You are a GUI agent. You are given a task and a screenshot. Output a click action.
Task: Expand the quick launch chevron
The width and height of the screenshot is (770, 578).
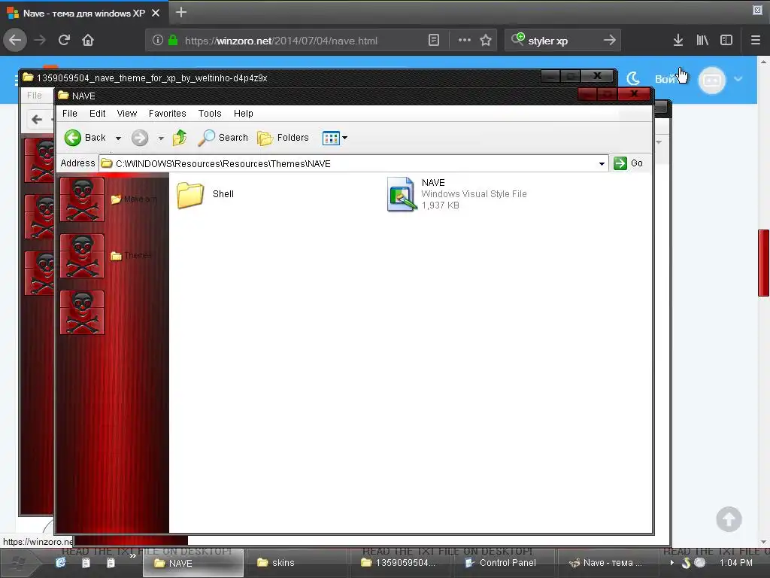coord(132,556)
